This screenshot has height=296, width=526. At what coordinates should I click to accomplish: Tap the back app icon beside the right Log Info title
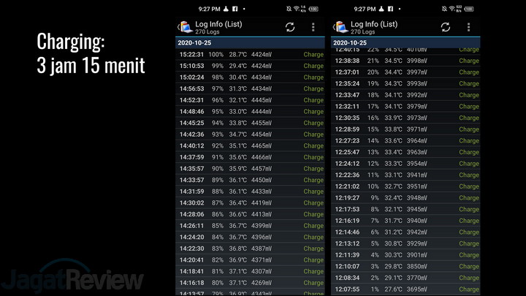[340, 27]
